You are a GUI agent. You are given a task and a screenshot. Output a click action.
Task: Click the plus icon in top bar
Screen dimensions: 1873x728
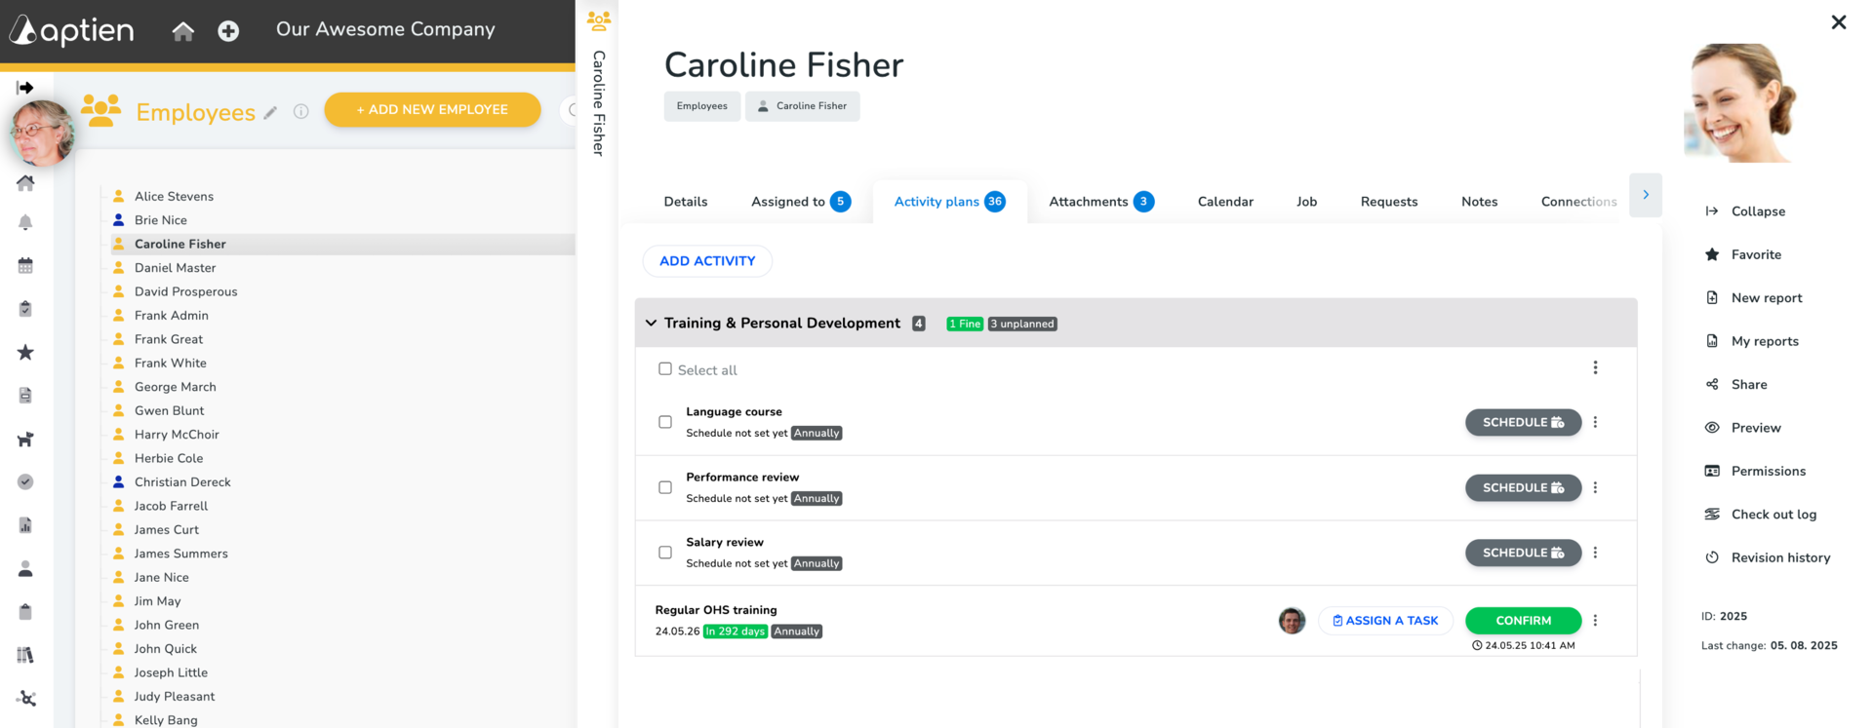point(228,31)
